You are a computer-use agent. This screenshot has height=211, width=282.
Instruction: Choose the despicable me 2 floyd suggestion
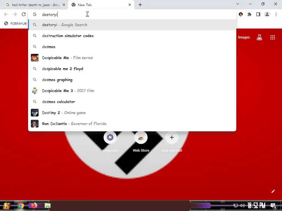132,69
